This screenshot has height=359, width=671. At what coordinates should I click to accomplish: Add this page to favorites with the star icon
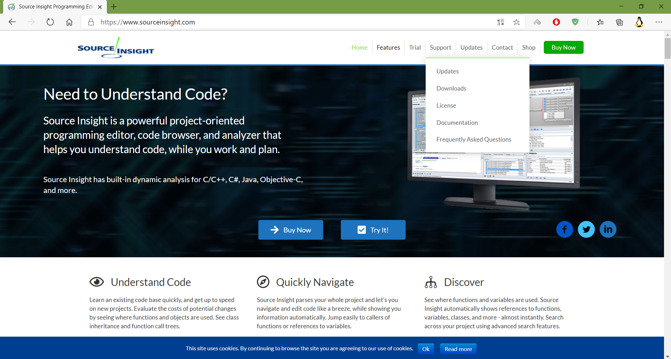click(517, 22)
